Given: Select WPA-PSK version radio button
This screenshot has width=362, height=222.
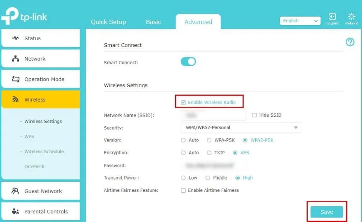Looking at the screenshot, I should [x=209, y=140].
